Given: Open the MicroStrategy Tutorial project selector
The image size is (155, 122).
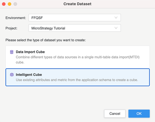Looking at the screenshot, I should coord(75,28).
